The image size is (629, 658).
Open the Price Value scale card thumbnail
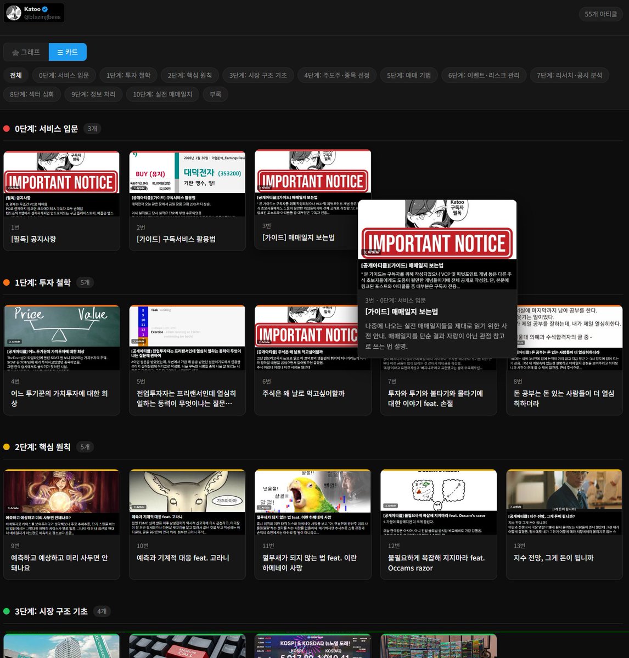point(61,338)
